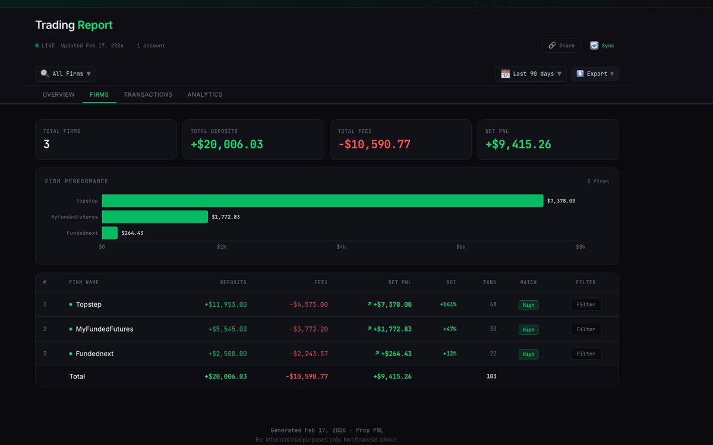Viewport: 713px width, 445px height.
Task: Click the Share link icon
Action: click(x=552, y=46)
